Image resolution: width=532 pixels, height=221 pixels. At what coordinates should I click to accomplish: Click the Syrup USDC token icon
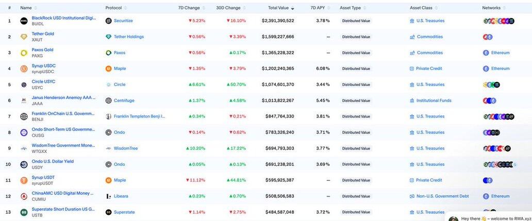coord(24,69)
